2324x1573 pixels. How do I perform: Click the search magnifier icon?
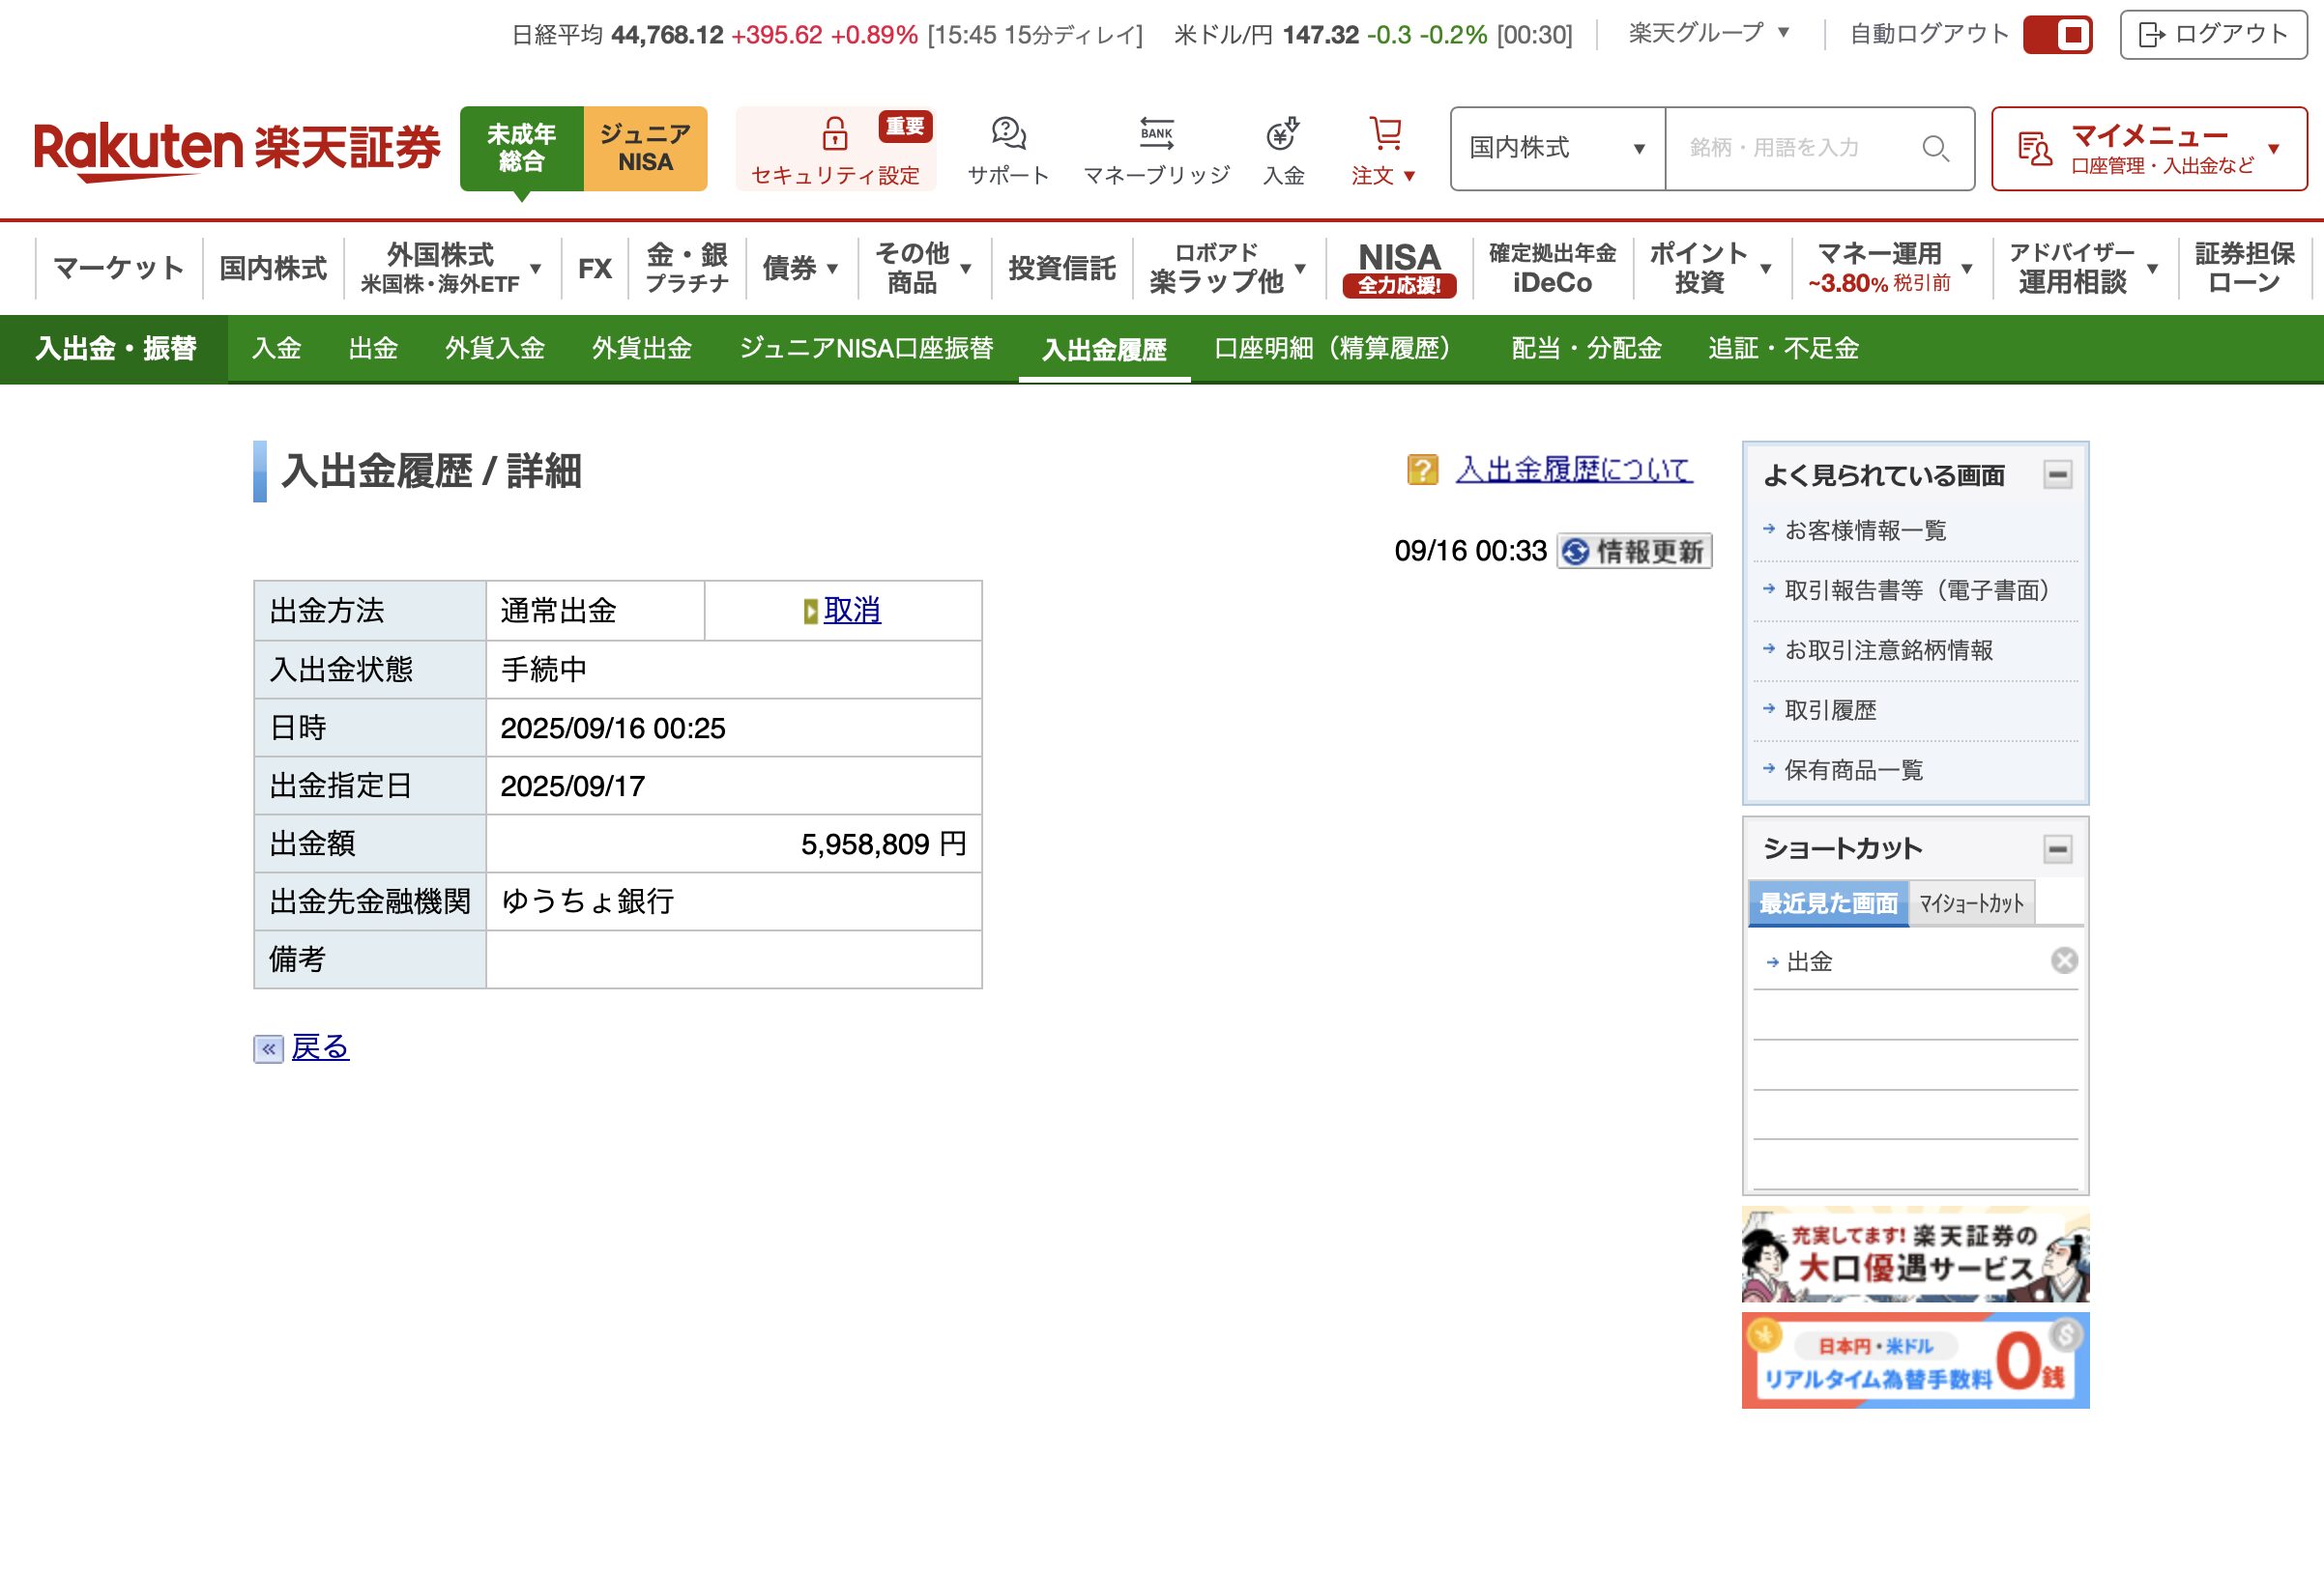pyautogui.click(x=1935, y=149)
